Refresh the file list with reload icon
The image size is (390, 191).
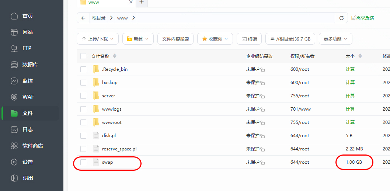point(341,18)
